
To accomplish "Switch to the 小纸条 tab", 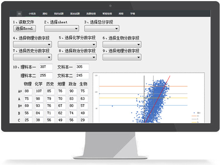I will [x=32, y=13].
